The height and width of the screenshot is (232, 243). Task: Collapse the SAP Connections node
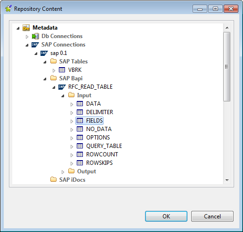(27, 45)
